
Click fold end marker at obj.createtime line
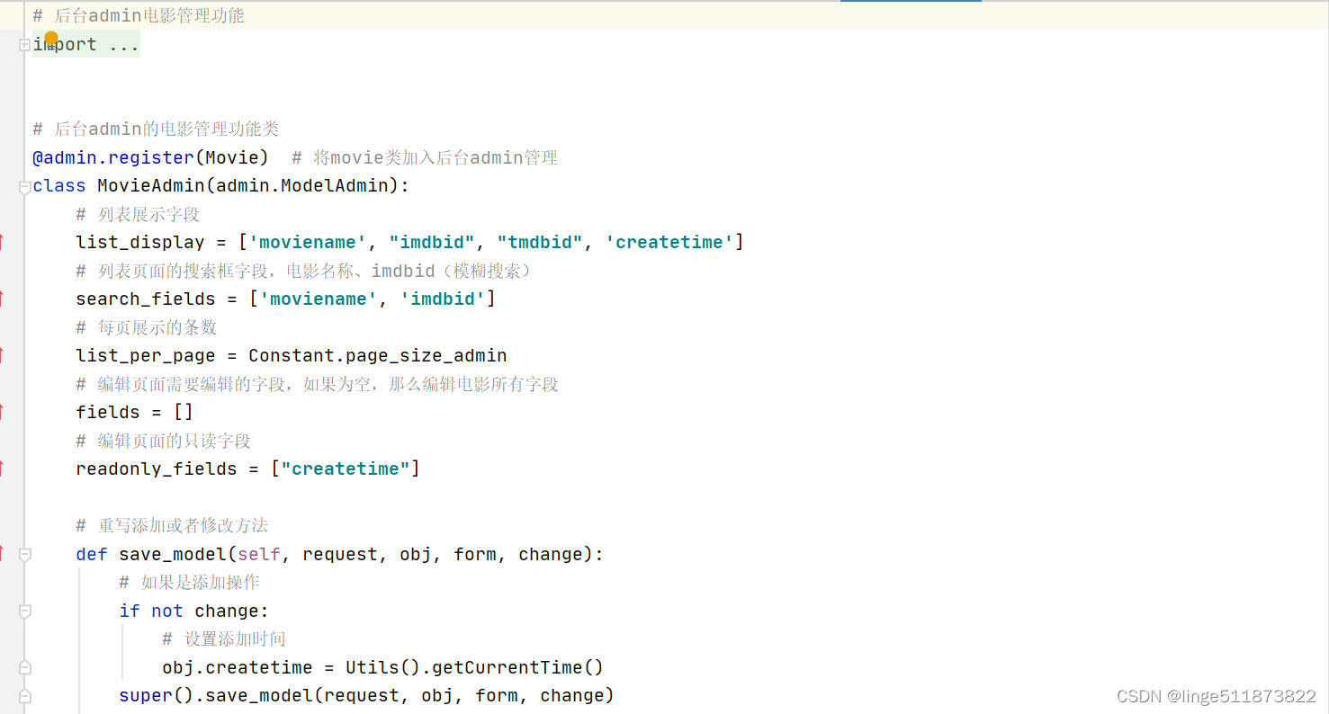coord(25,667)
